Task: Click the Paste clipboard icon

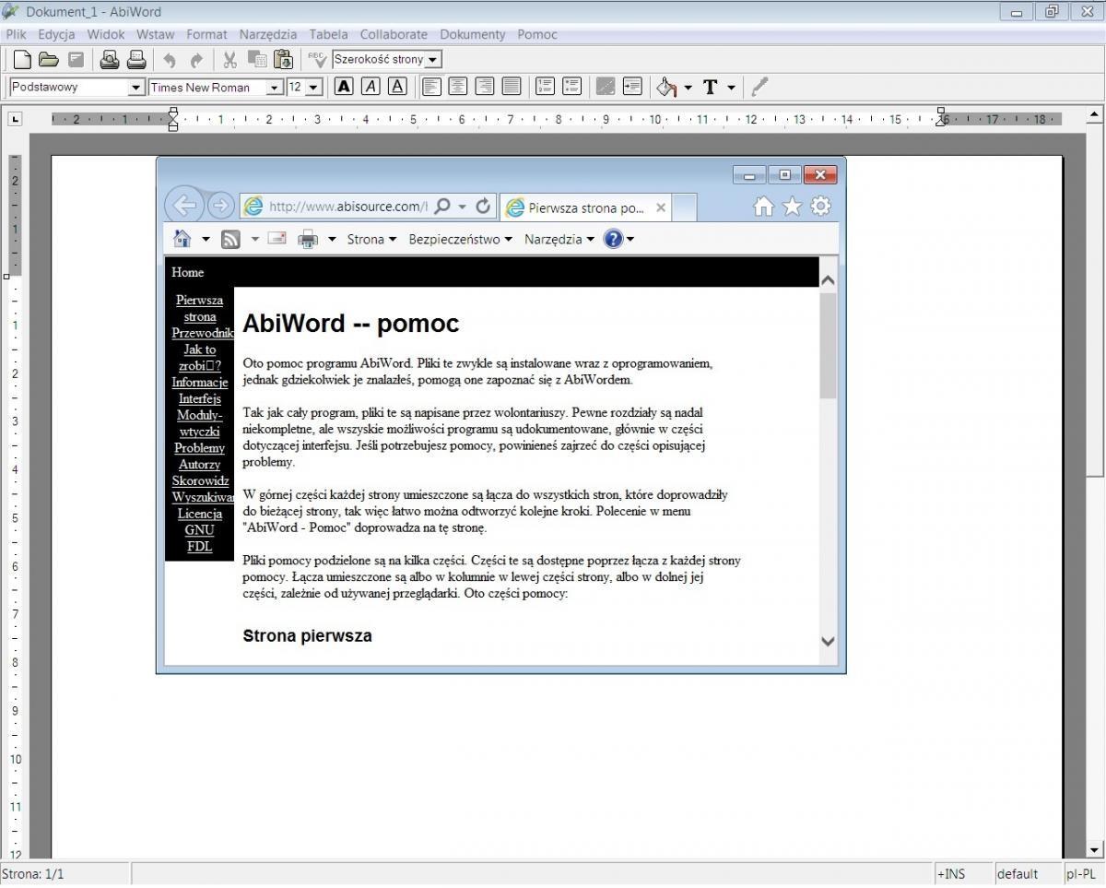Action: [284, 60]
